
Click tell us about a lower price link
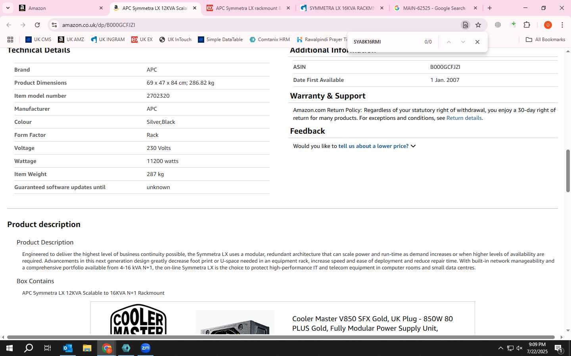[x=374, y=146]
